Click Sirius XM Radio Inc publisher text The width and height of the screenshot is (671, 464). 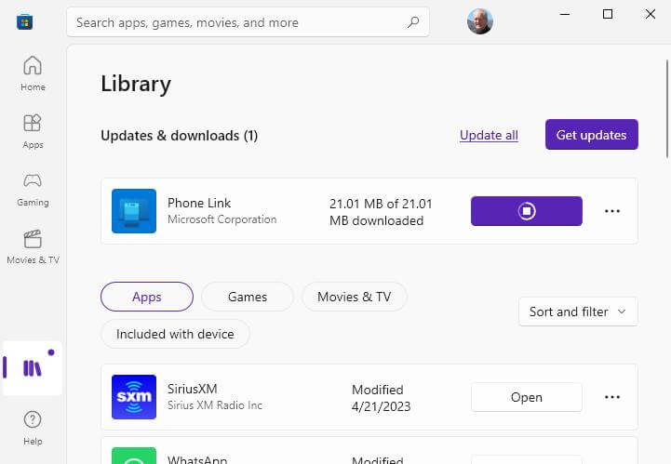pos(215,405)
